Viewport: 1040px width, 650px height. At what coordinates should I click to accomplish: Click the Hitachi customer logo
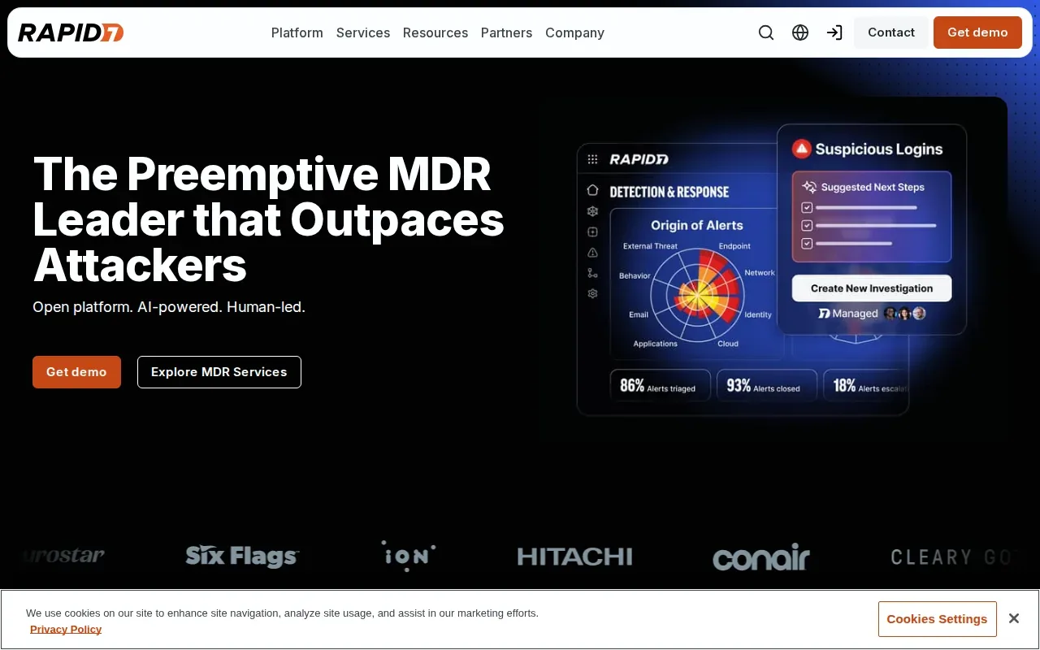575,557
